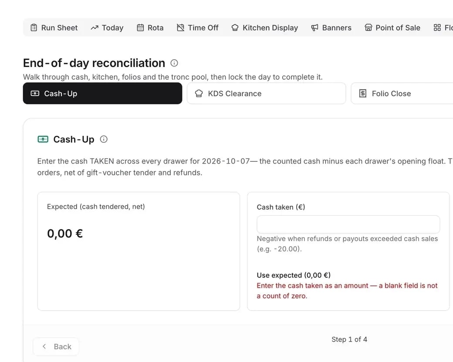Show info beside the Cash-Up card title
This screenshot has width=453, height=362.
point(104,139)
